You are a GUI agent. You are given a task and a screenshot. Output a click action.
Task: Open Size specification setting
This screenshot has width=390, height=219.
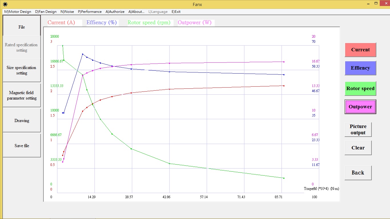pyautogui.click(x=22, y=70)
